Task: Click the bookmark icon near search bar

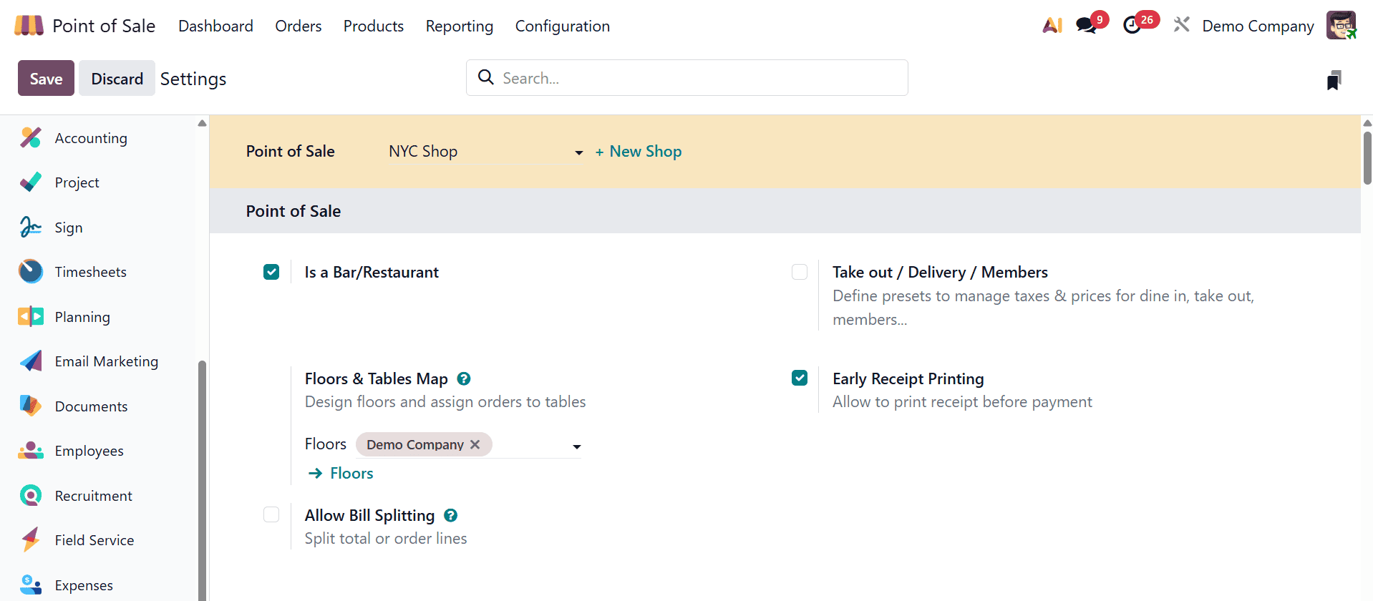Action: pos(1334,80)
